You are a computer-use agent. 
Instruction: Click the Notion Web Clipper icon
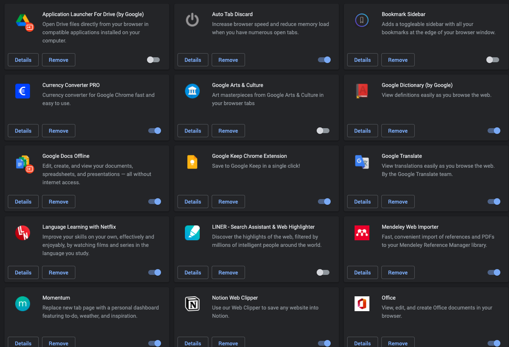coord(192,304)
